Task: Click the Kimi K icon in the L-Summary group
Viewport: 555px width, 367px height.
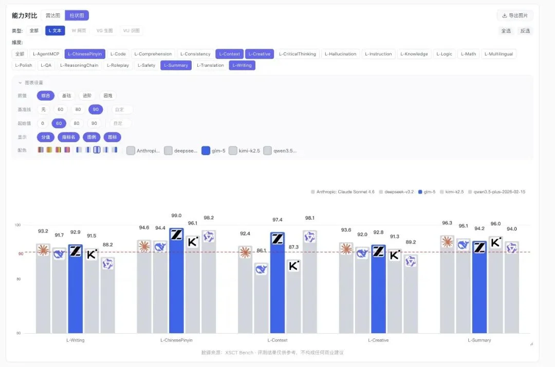Action: [x=495, y=242]
